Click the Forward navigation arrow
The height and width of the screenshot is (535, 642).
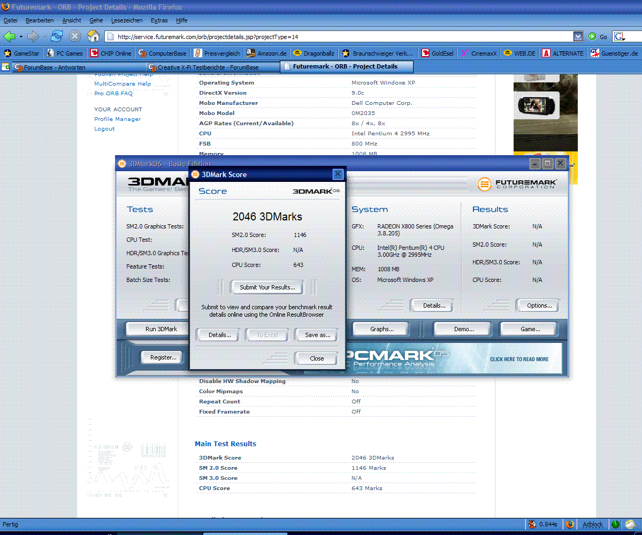33,36
